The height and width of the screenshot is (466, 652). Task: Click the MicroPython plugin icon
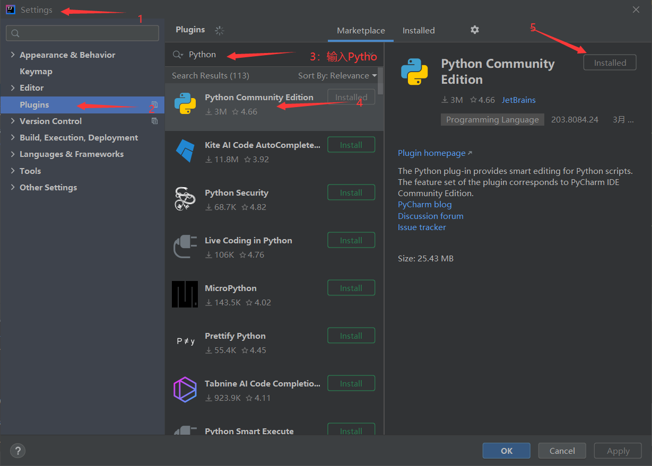pos(185,294)
